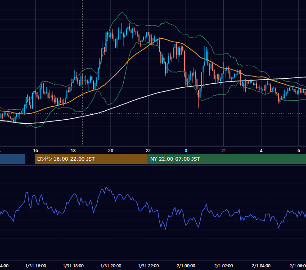Click the 20 hour label on chart axis
Screen dimensions: 306x270
[111, 151]
